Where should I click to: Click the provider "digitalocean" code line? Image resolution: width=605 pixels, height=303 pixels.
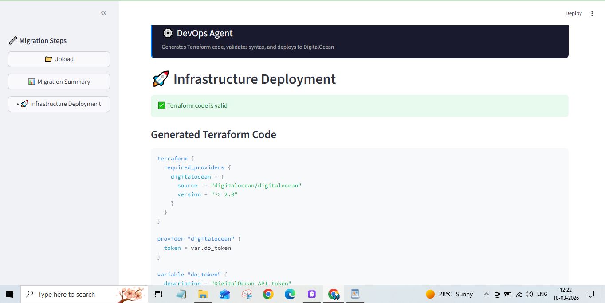199,239
